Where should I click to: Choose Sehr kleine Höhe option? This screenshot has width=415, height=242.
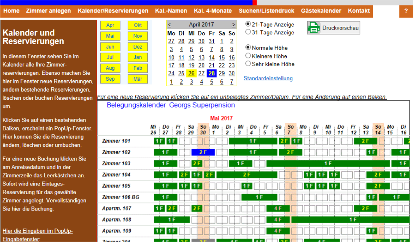(x=248, y=64)
